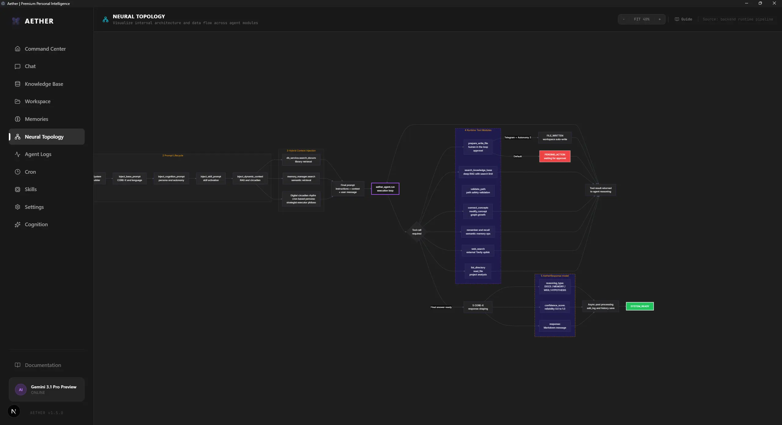Click the AETHER v1.5.0 version text
This screenshot has height=425, width=782.
coord(46,413)
